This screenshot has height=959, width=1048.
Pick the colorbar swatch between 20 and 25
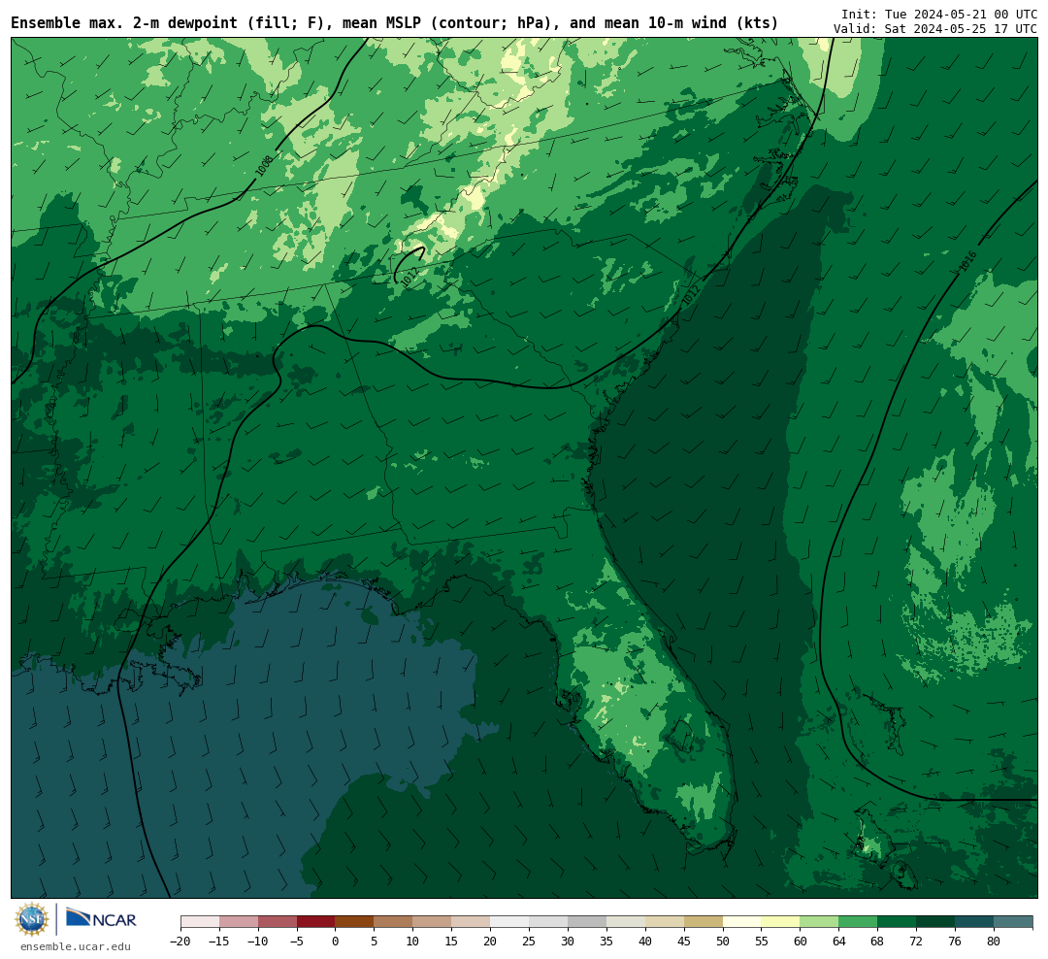[x=510, y=922]
